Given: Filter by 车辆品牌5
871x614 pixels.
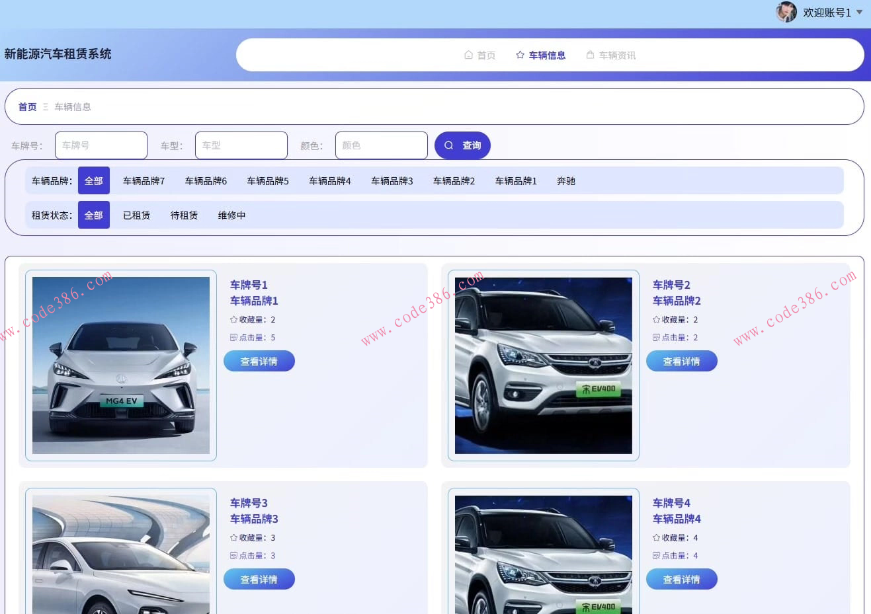Looking at the screenshot, I should click(x=268, y=180).
